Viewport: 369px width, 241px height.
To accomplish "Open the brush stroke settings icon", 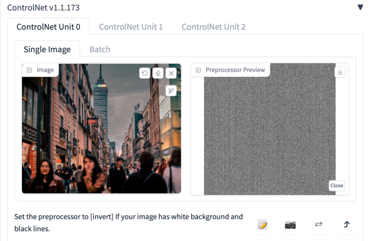I will point(171,91).
